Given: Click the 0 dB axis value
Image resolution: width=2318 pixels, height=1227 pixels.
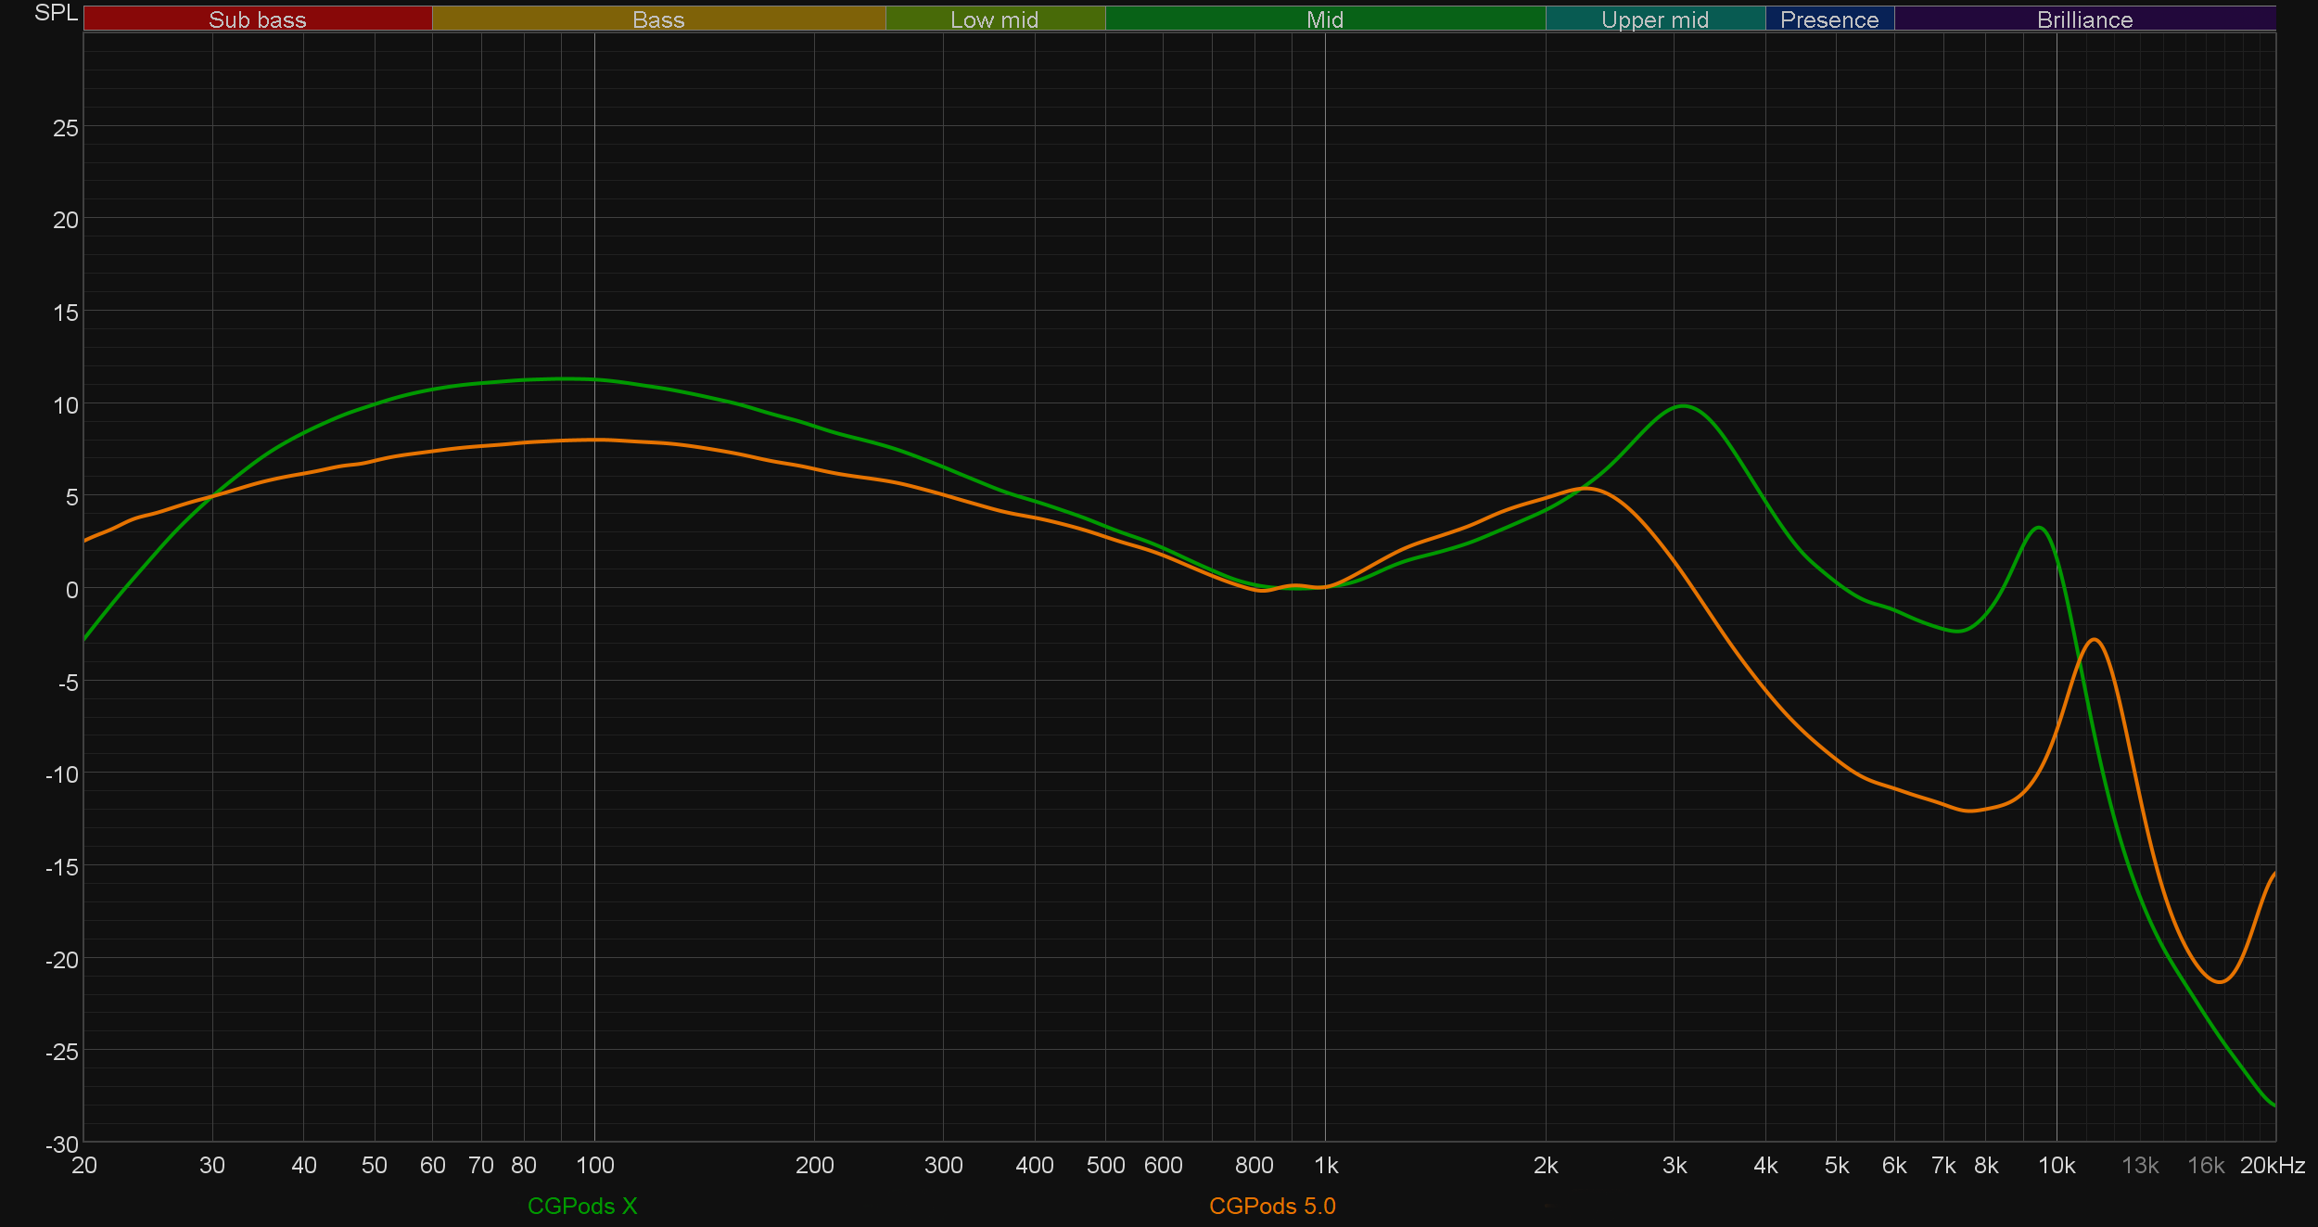Looking at the screenshot, I should 71,590.
